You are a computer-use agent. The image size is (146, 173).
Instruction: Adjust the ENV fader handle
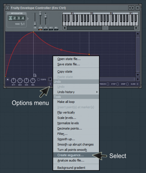(x=40, y=13)
